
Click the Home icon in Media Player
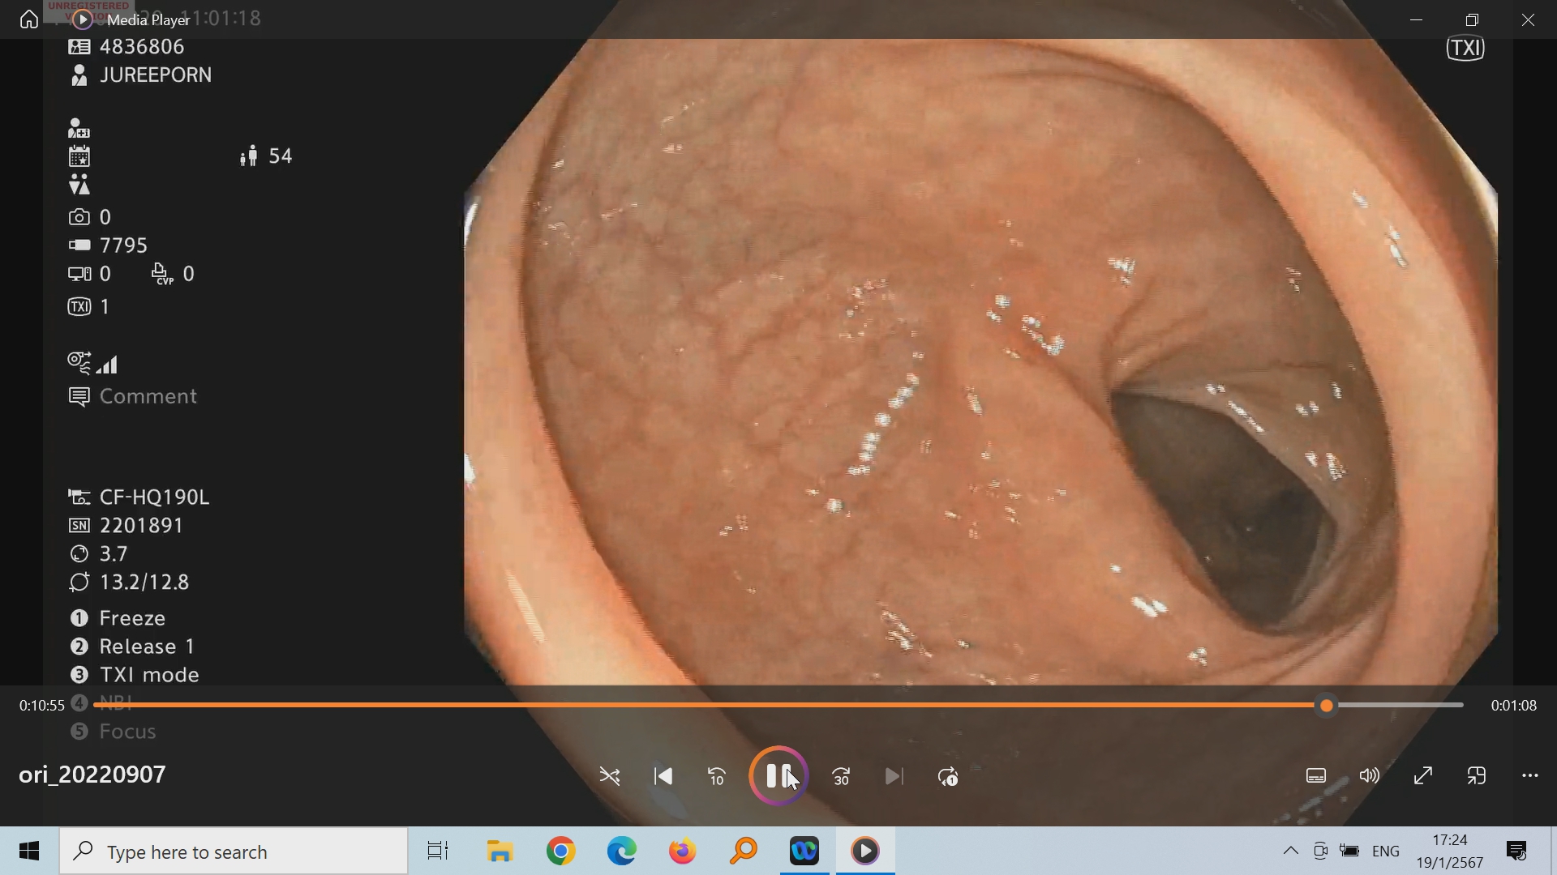point(29,19)
